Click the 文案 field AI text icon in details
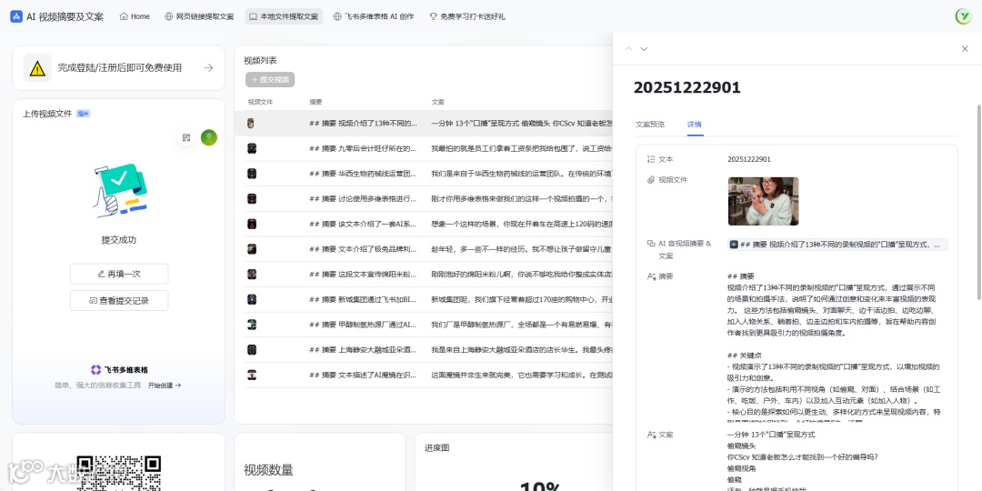 coord(651,435)
